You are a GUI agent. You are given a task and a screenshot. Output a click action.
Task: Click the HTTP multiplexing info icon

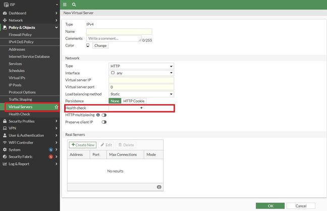(98, 115)
